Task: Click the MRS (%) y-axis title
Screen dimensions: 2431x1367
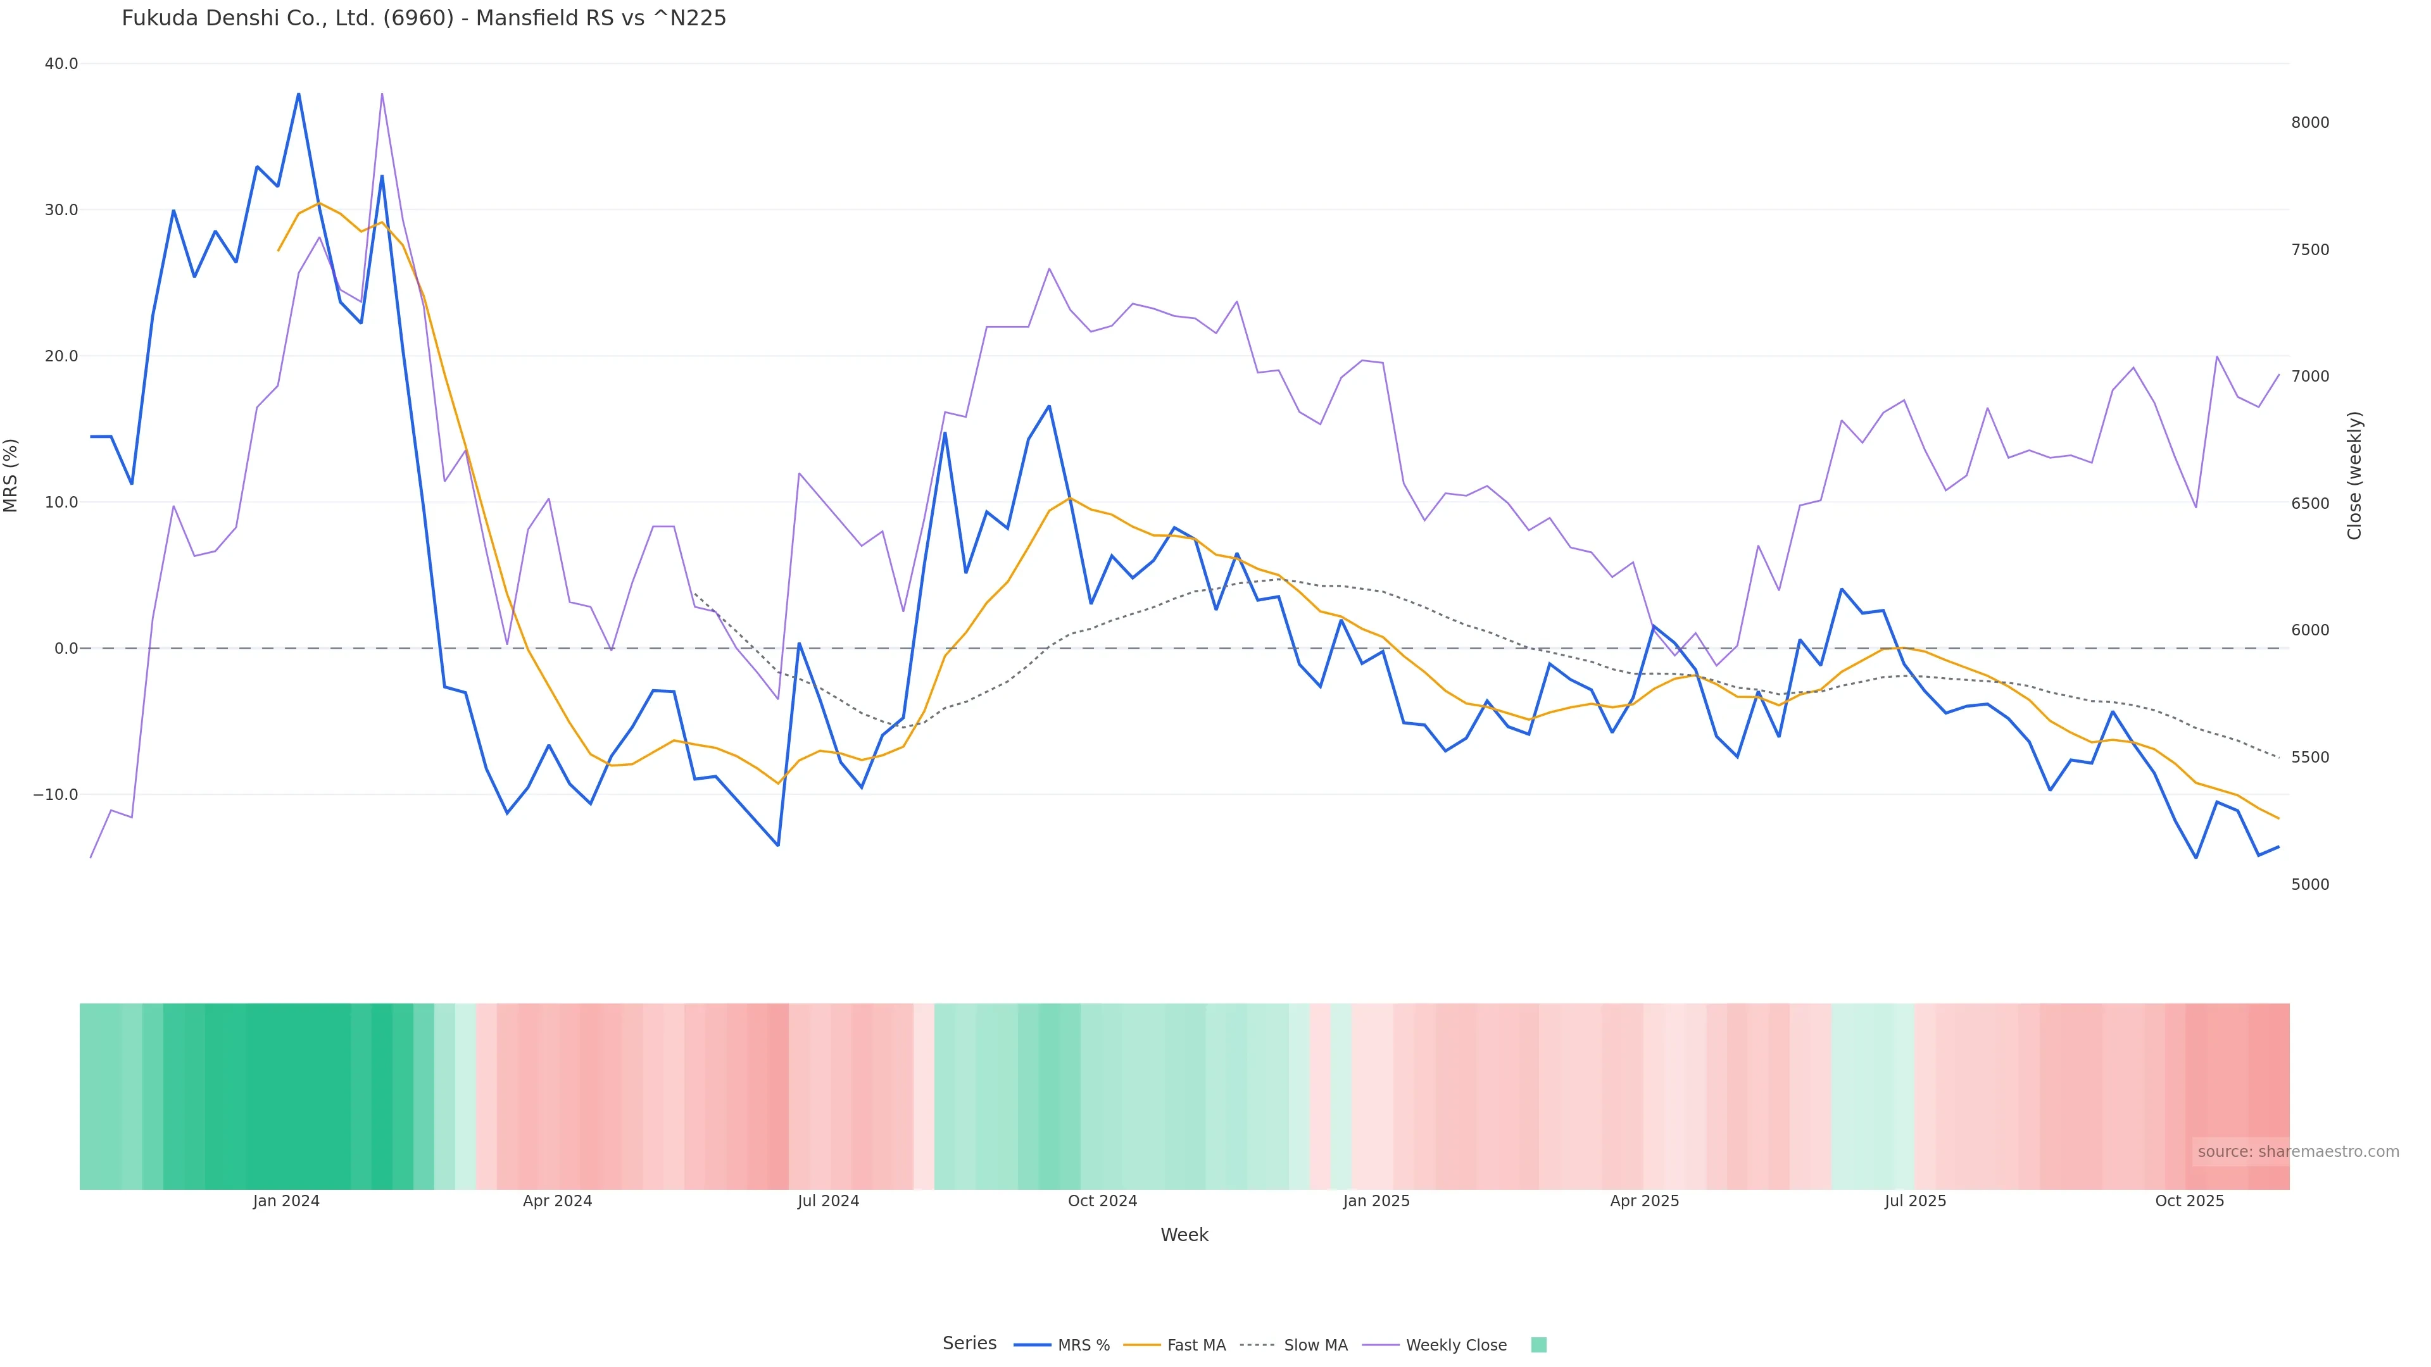Action: tap(11, 475)
